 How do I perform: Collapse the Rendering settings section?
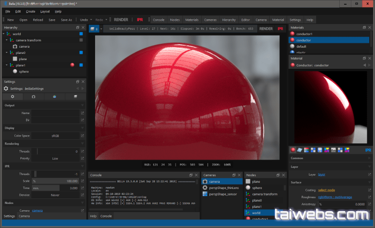click(83, 143)
